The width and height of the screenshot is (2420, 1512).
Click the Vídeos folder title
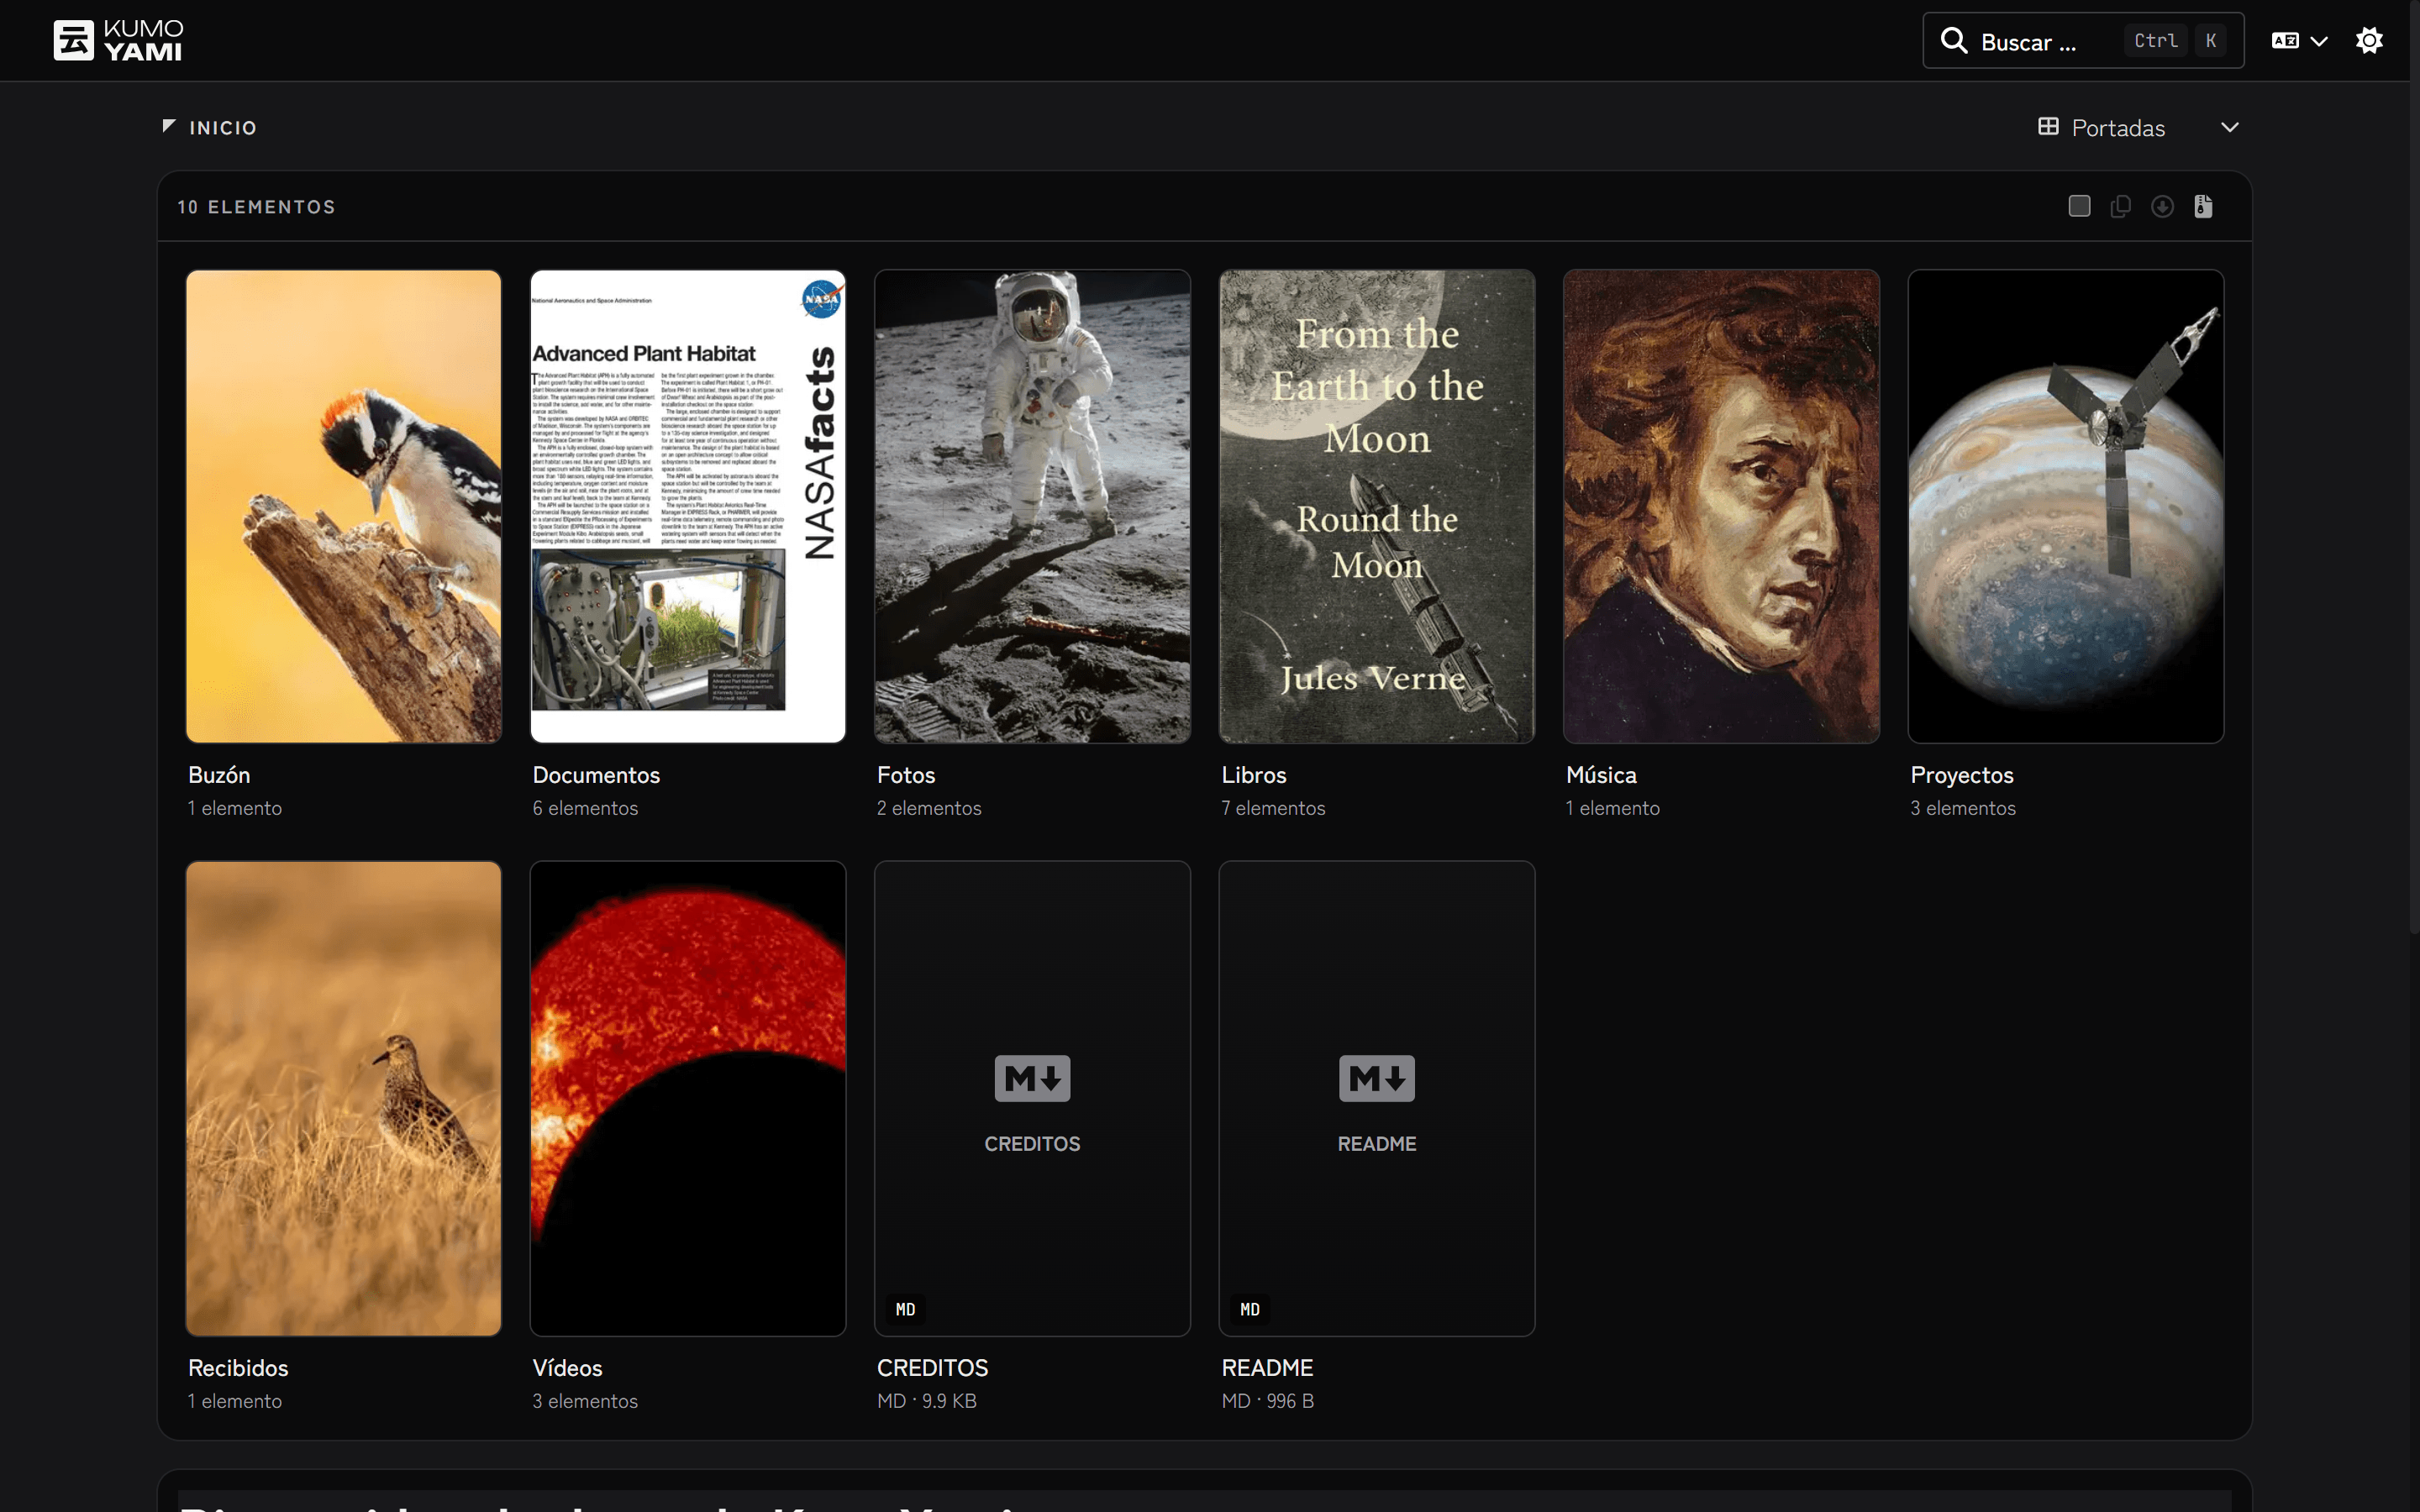click(x=567, y=1367)
